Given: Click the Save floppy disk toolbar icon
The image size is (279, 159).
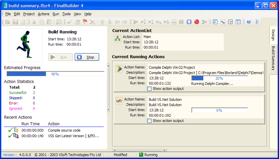Looking at the screenshot, I should 15,22.
